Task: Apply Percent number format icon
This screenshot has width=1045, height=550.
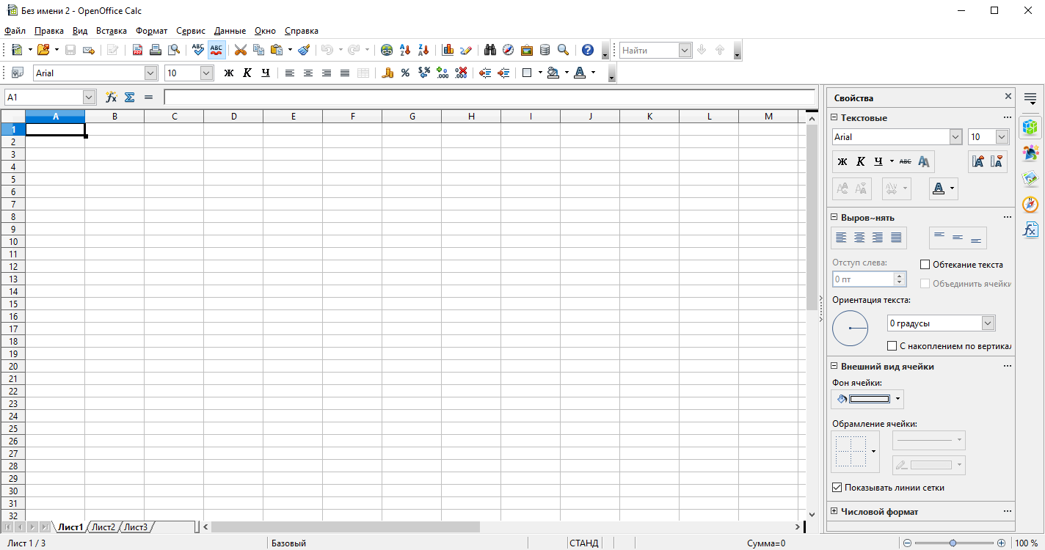Action: (405, 73)
